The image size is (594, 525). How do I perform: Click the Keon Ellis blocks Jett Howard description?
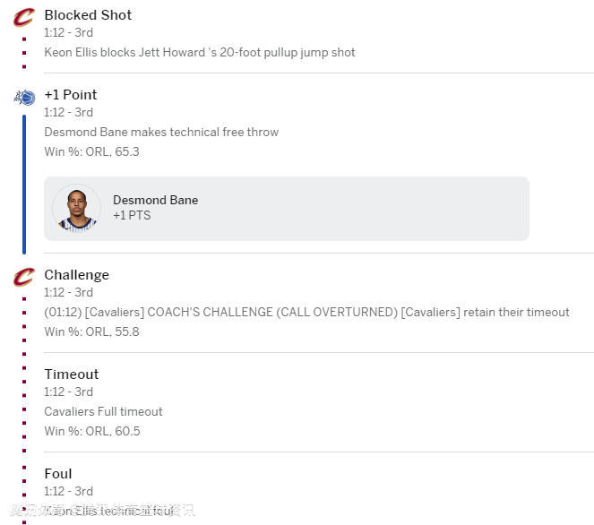click(x=200, y=52)
